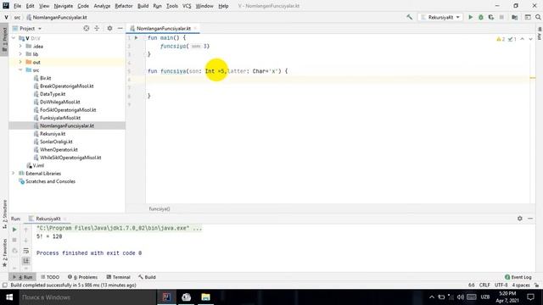Click the locate file target icon in Project panel
The height and width of the screenshot is (305, 543).
[87, 28]
